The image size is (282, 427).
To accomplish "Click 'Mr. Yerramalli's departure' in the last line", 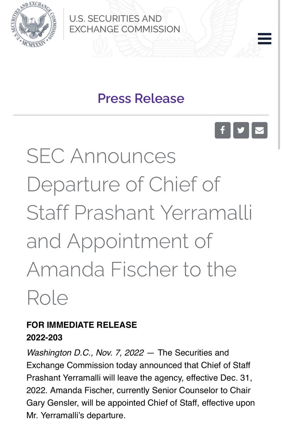I will [x=76, y=415].
